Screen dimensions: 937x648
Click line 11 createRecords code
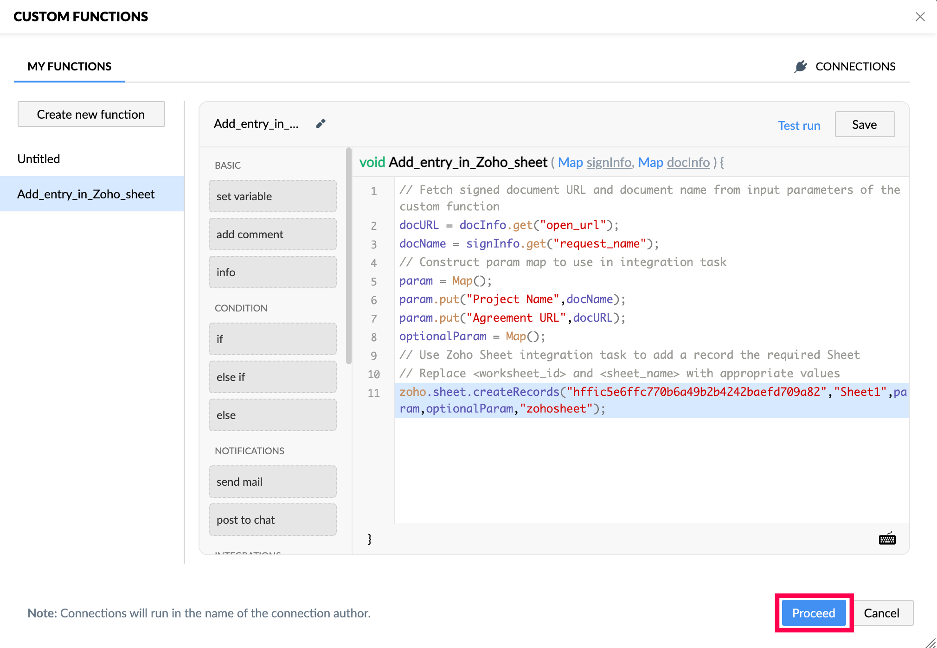[x=652, y=400]
